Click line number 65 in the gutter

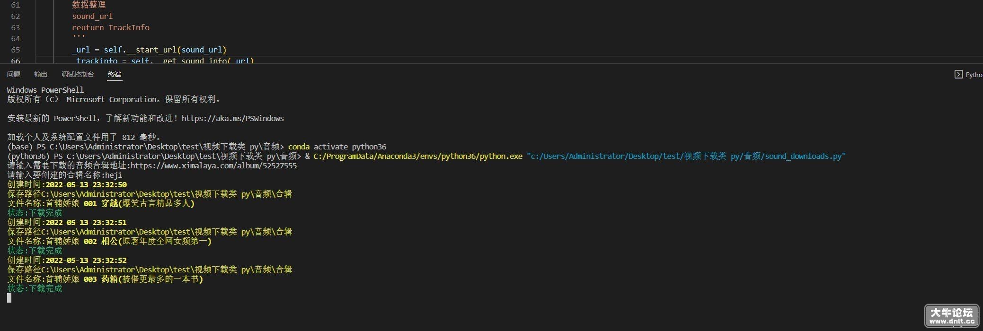pyautogui.click(x=16, y=50)
